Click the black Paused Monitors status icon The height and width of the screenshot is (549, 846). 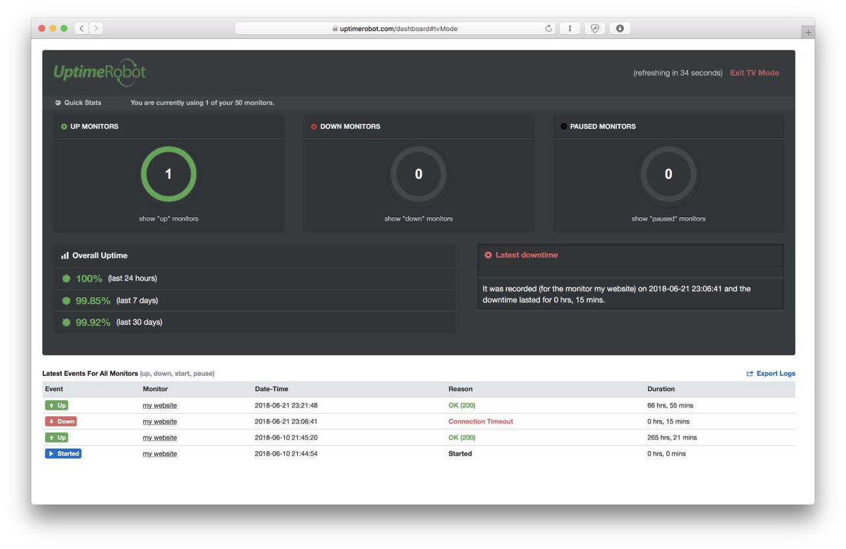(x=564, y=126)
